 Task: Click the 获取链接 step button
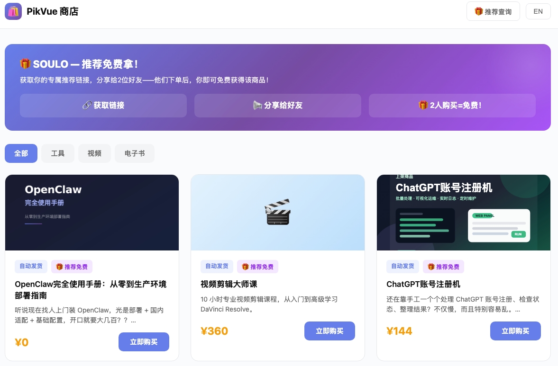[x=103, y=106]
